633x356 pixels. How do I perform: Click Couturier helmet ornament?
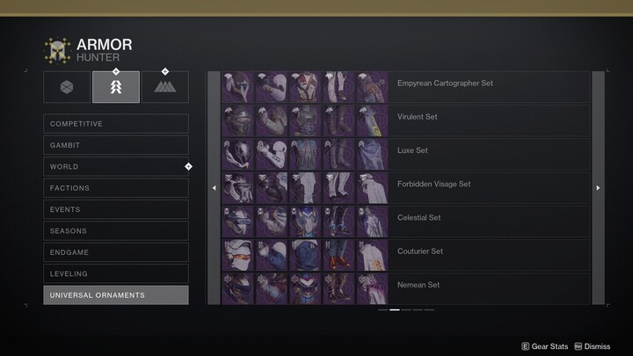pos(238,255)
